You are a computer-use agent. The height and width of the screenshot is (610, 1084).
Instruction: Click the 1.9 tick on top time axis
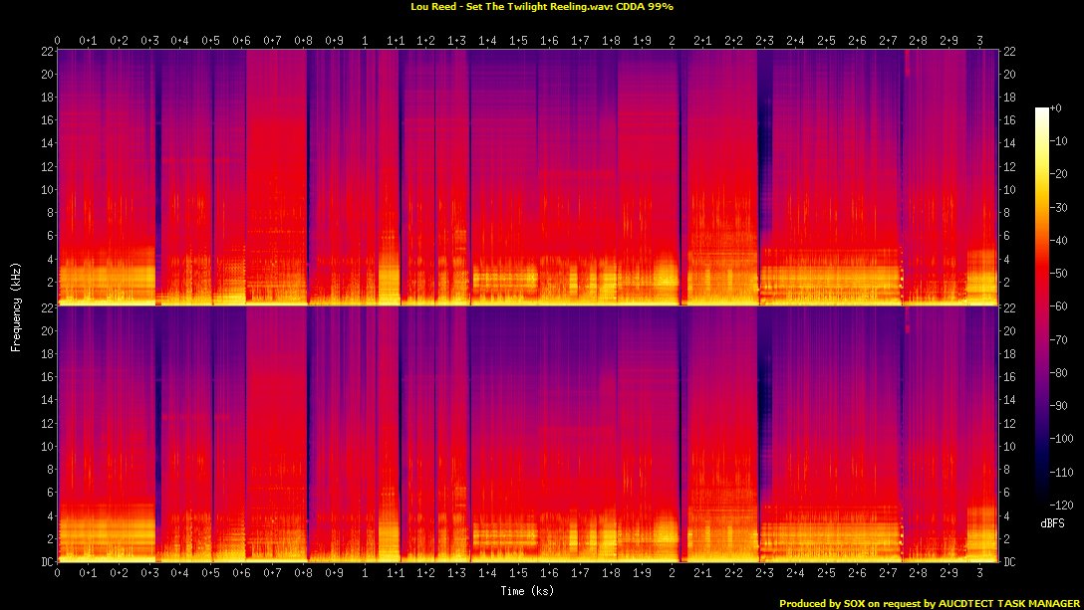pos(642,41)
